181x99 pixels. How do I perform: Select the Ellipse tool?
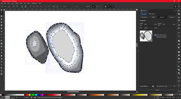click(2, 19)
